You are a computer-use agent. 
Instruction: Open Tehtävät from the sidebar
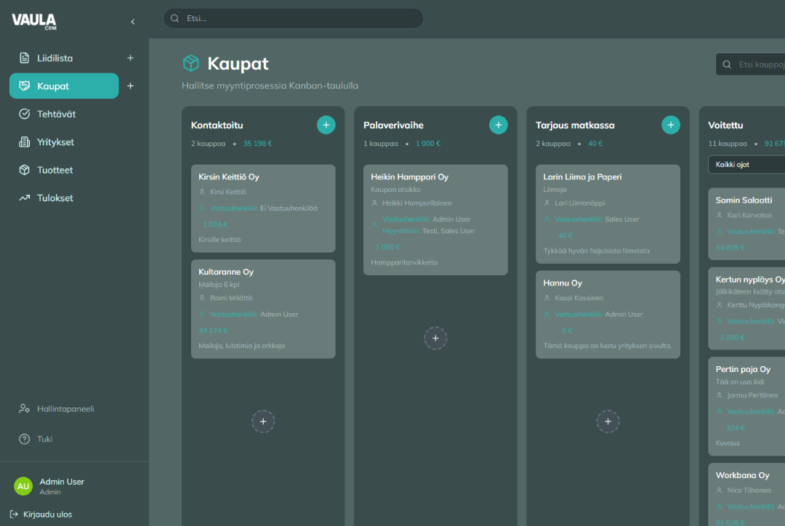pyautogui.click(x=56, y=114)
